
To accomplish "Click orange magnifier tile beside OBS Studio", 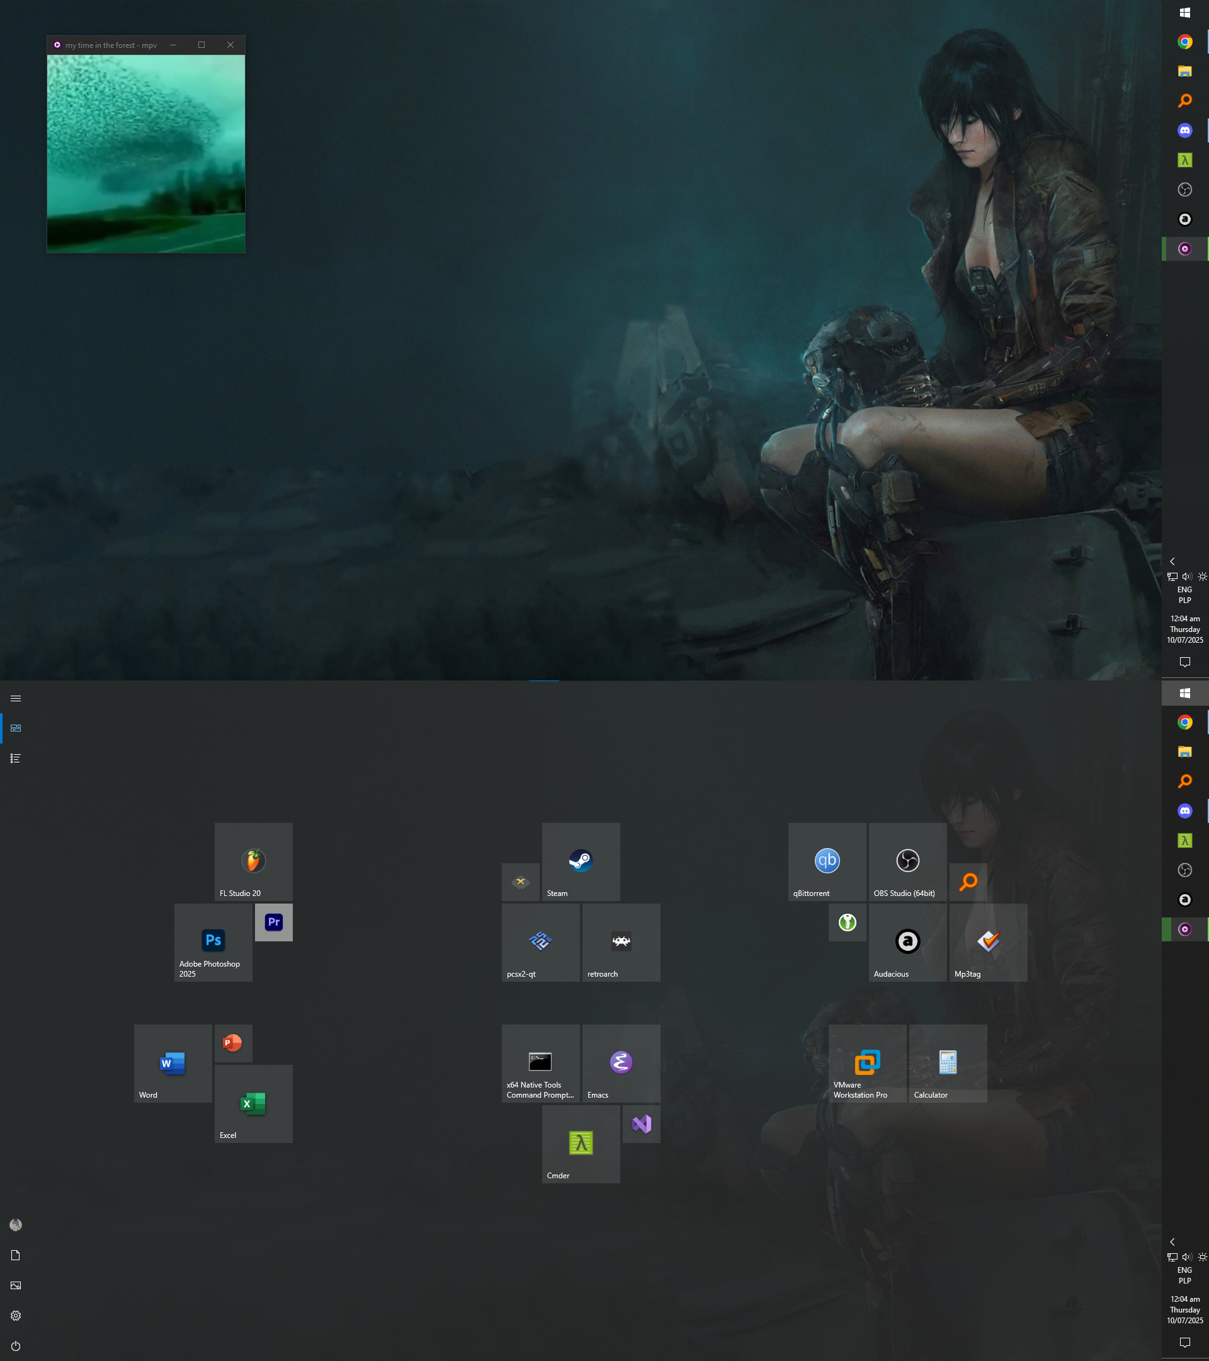I will click(968, 882).
